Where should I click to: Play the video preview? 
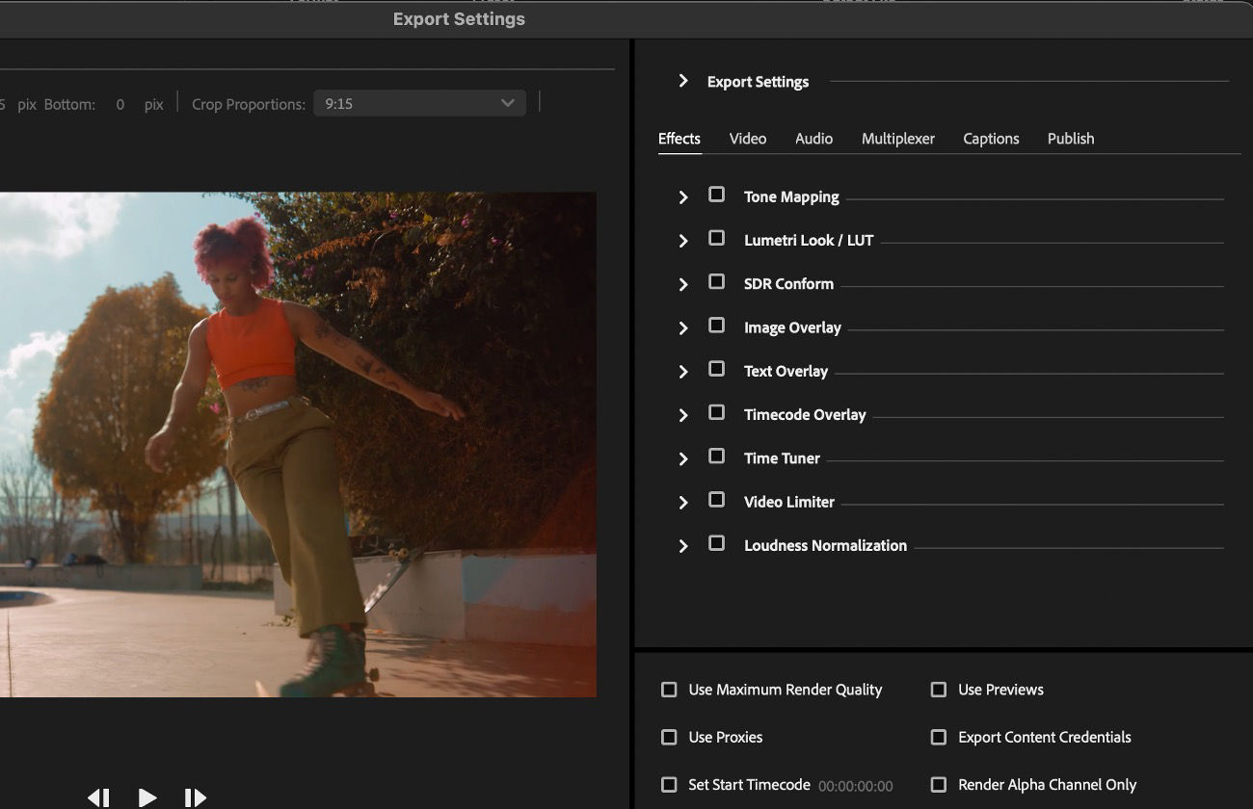pos(147,797)
